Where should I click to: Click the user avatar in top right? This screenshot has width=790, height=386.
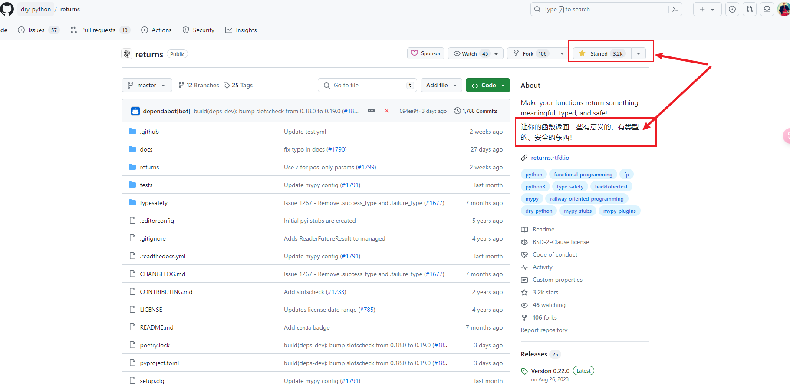tap(784, 9)
